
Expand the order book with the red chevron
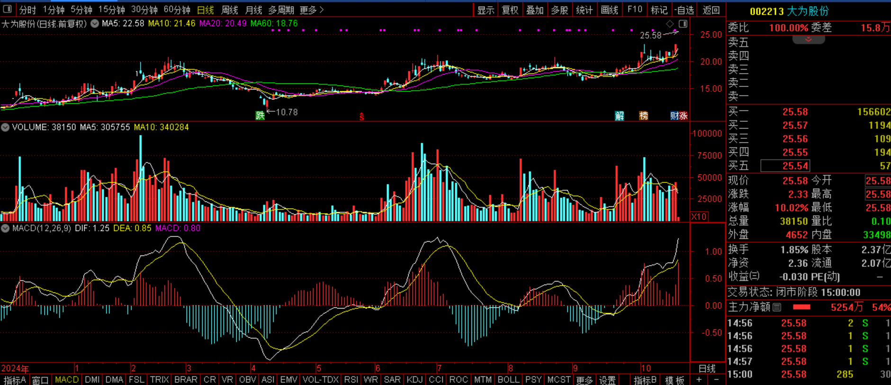pos(809,39)
